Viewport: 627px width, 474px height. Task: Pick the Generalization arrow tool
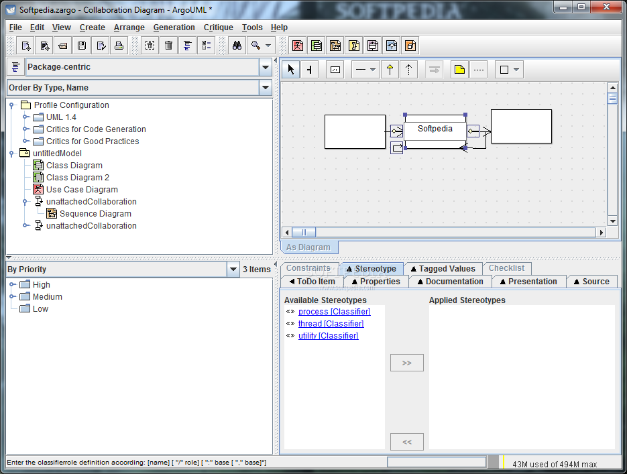tap(390, 70)
